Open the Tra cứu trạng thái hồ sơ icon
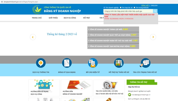Viewport: 178px width, 101px height. [145, 63]
